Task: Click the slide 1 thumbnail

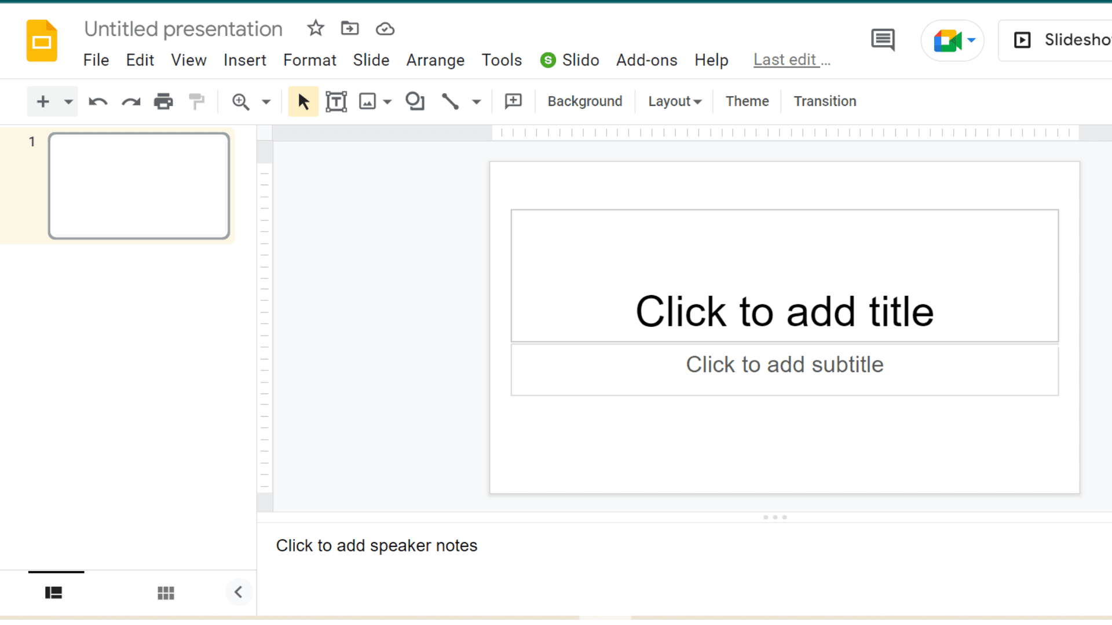Action: point(138,185)
